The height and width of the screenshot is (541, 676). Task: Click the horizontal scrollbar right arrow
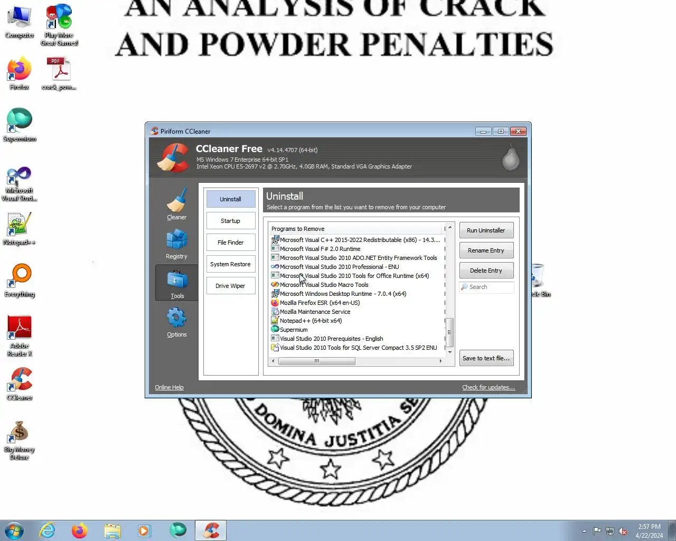coord(440,361)
